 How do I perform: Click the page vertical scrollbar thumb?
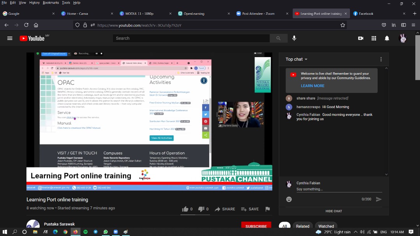point(418,57)
